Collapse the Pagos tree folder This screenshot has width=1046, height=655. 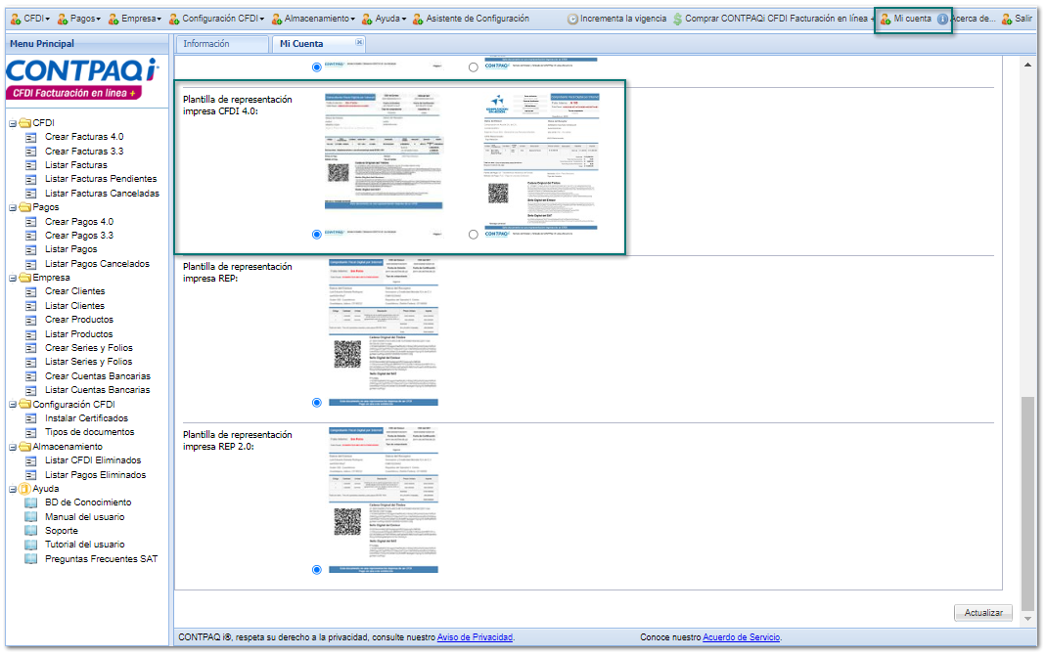13,208
